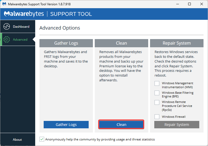
Task: Click the Advanced gear icon in sidebar
Action: point(7,39)
